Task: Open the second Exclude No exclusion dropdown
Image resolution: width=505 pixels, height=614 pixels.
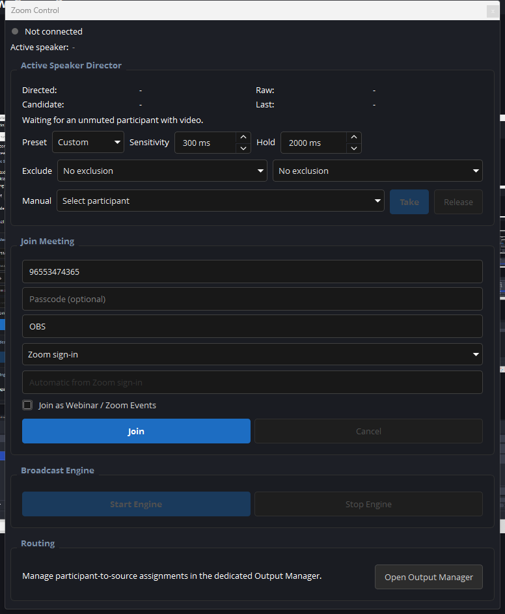Action: [x=377, y=171]
